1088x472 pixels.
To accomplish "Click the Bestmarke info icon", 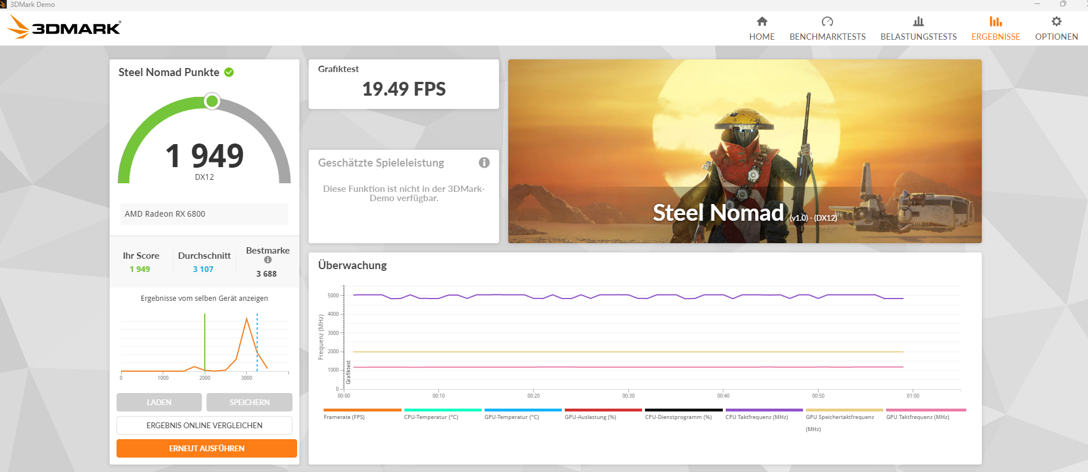I will [x=268, y=260].
